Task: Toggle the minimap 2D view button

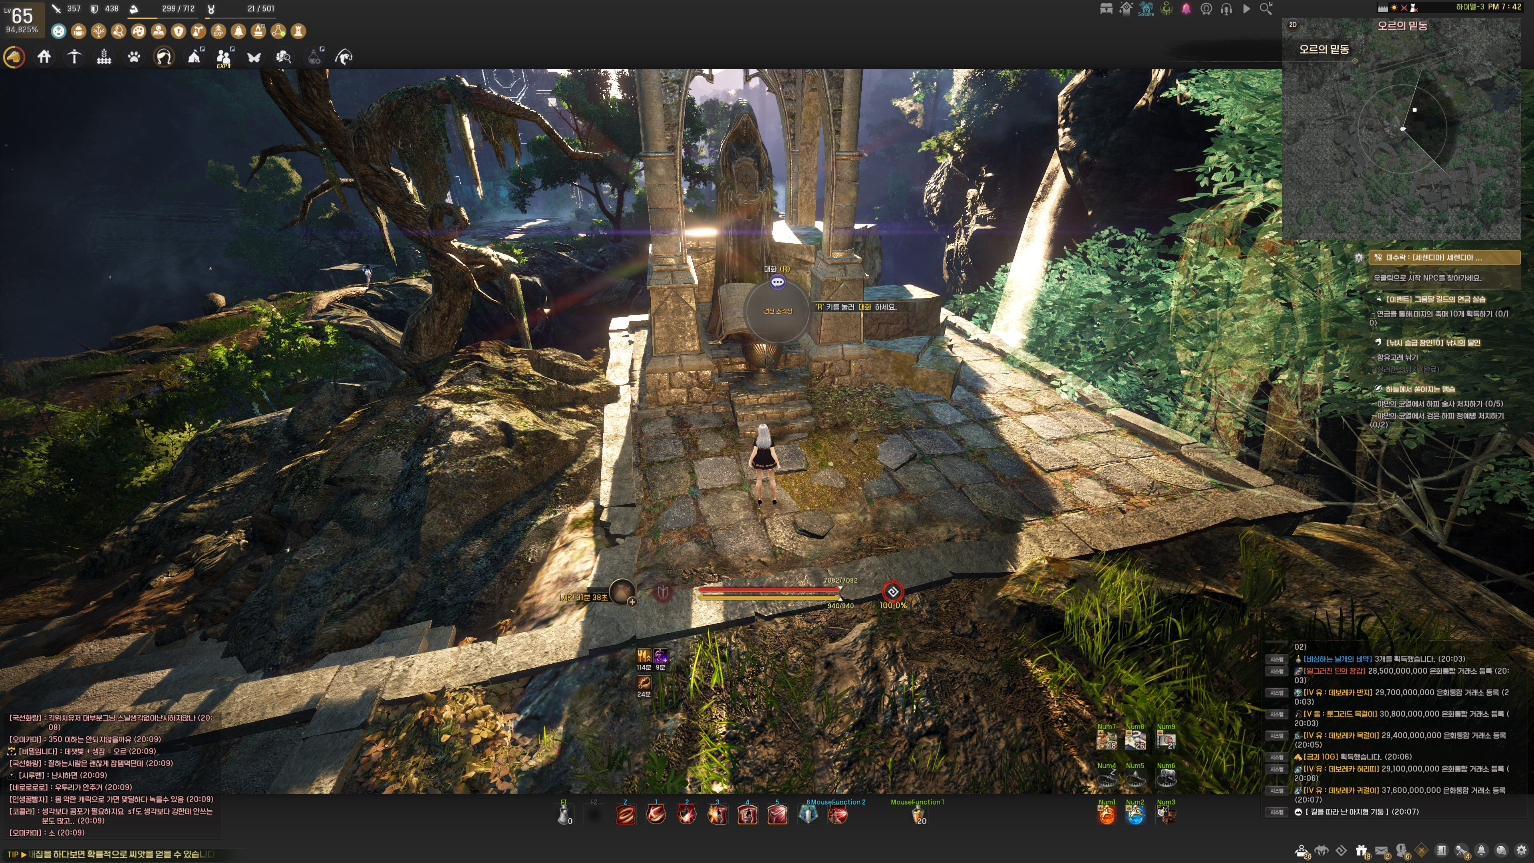Action: pos(1293,25)
